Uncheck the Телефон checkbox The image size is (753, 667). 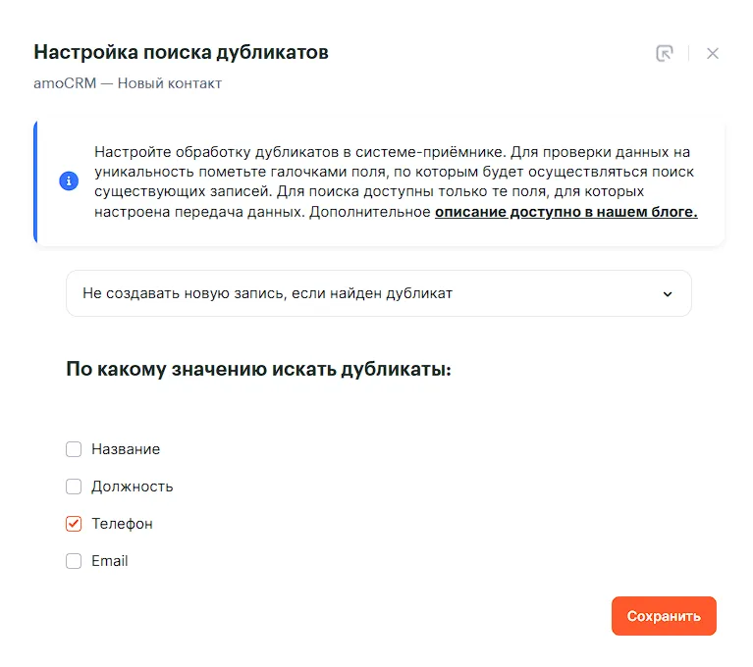tap(74, 524)
